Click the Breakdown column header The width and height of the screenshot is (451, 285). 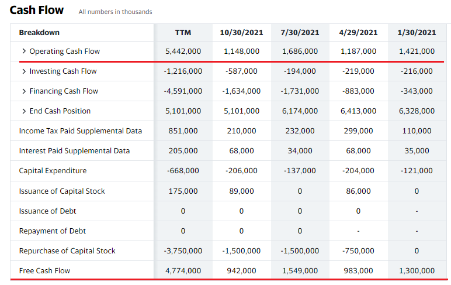(x=39, y=32)
